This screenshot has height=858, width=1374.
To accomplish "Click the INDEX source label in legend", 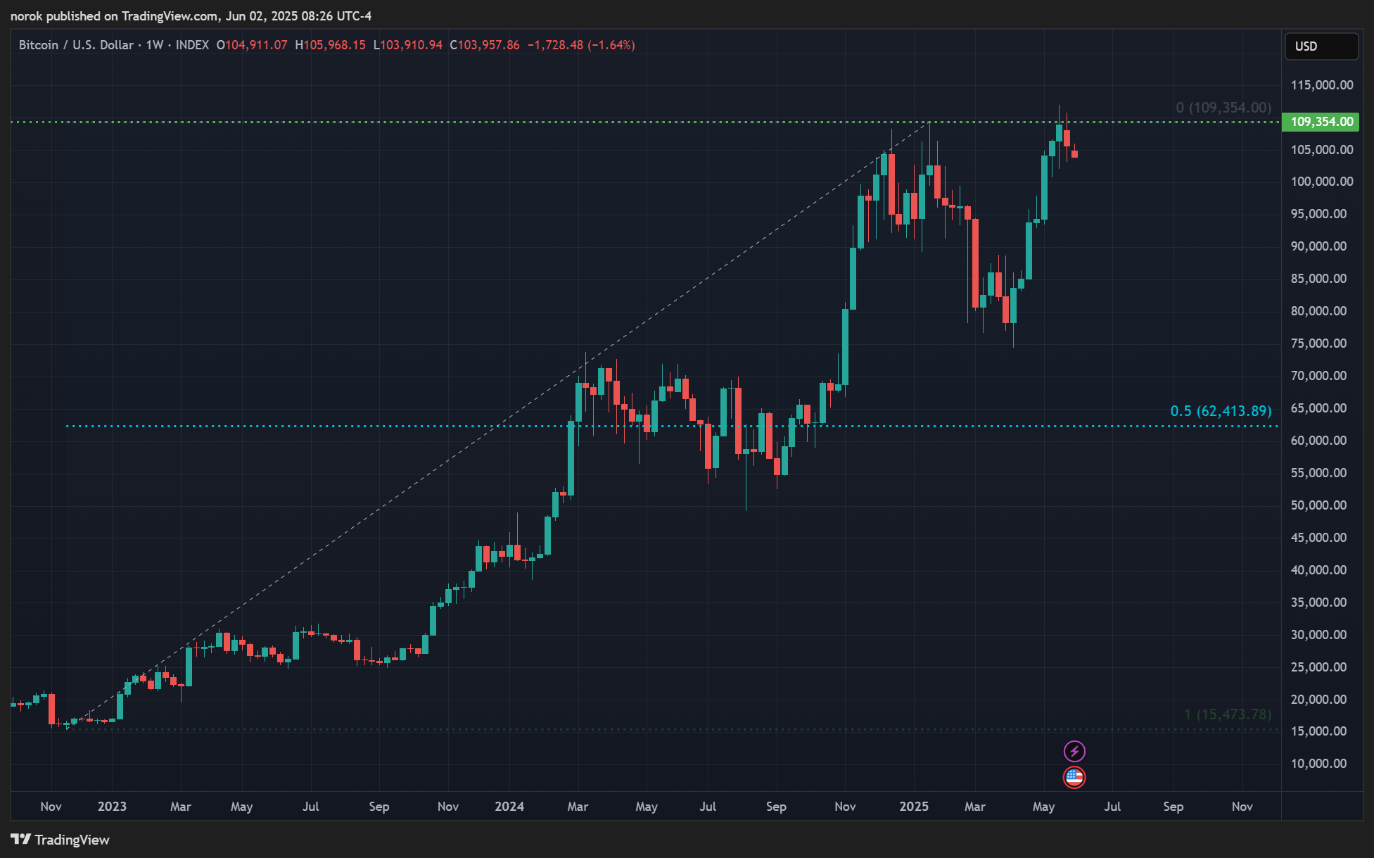I will point(192,45).
